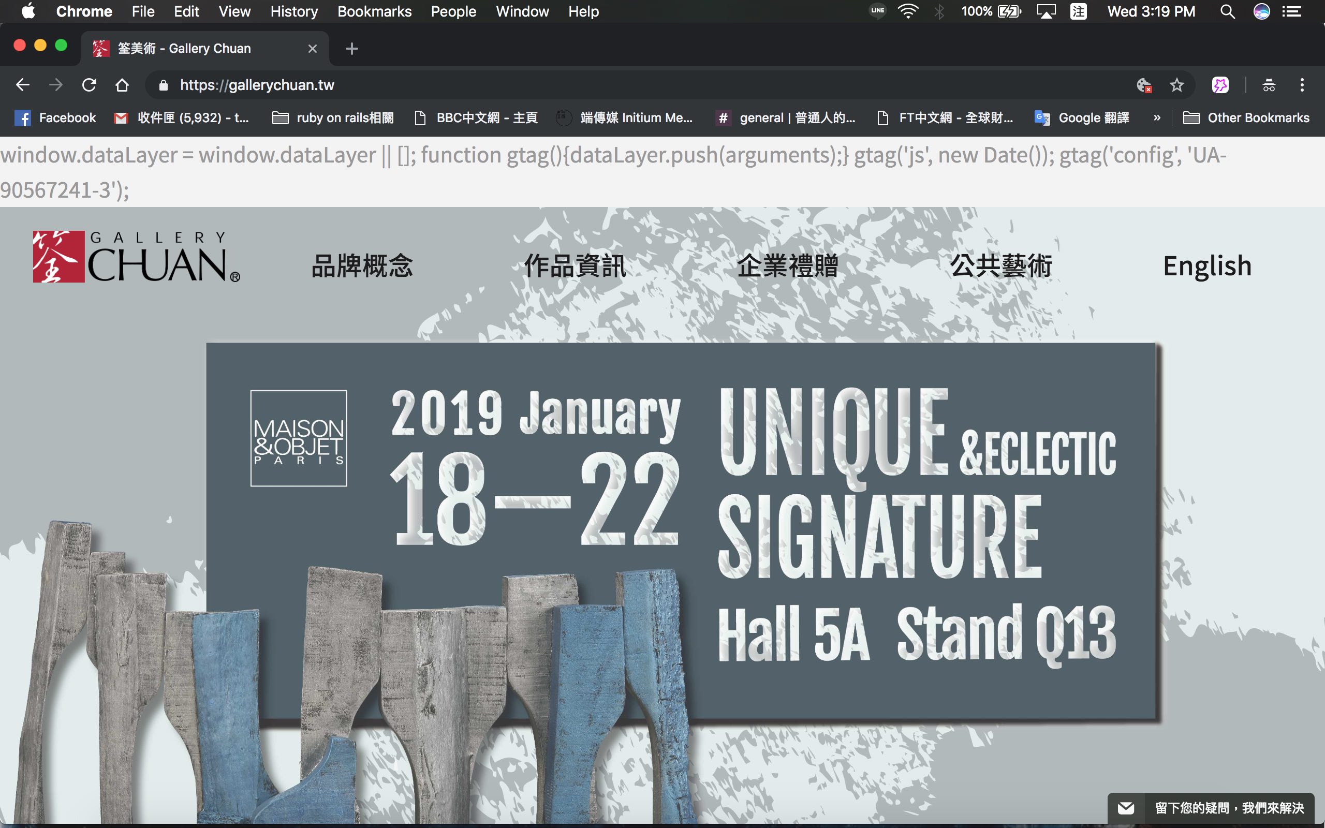
Task: Click the Gallery Chuan logo
Action: pyautogui.click(x=137, y=256)
